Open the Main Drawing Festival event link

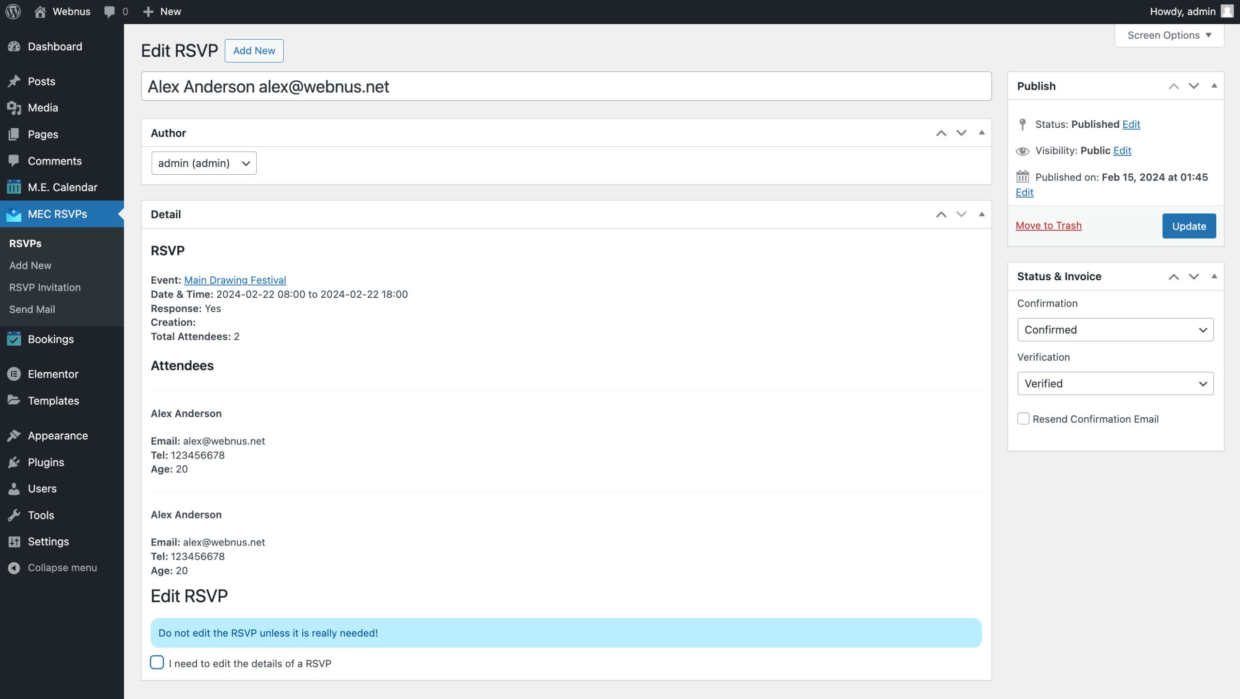tap(235, 280)
